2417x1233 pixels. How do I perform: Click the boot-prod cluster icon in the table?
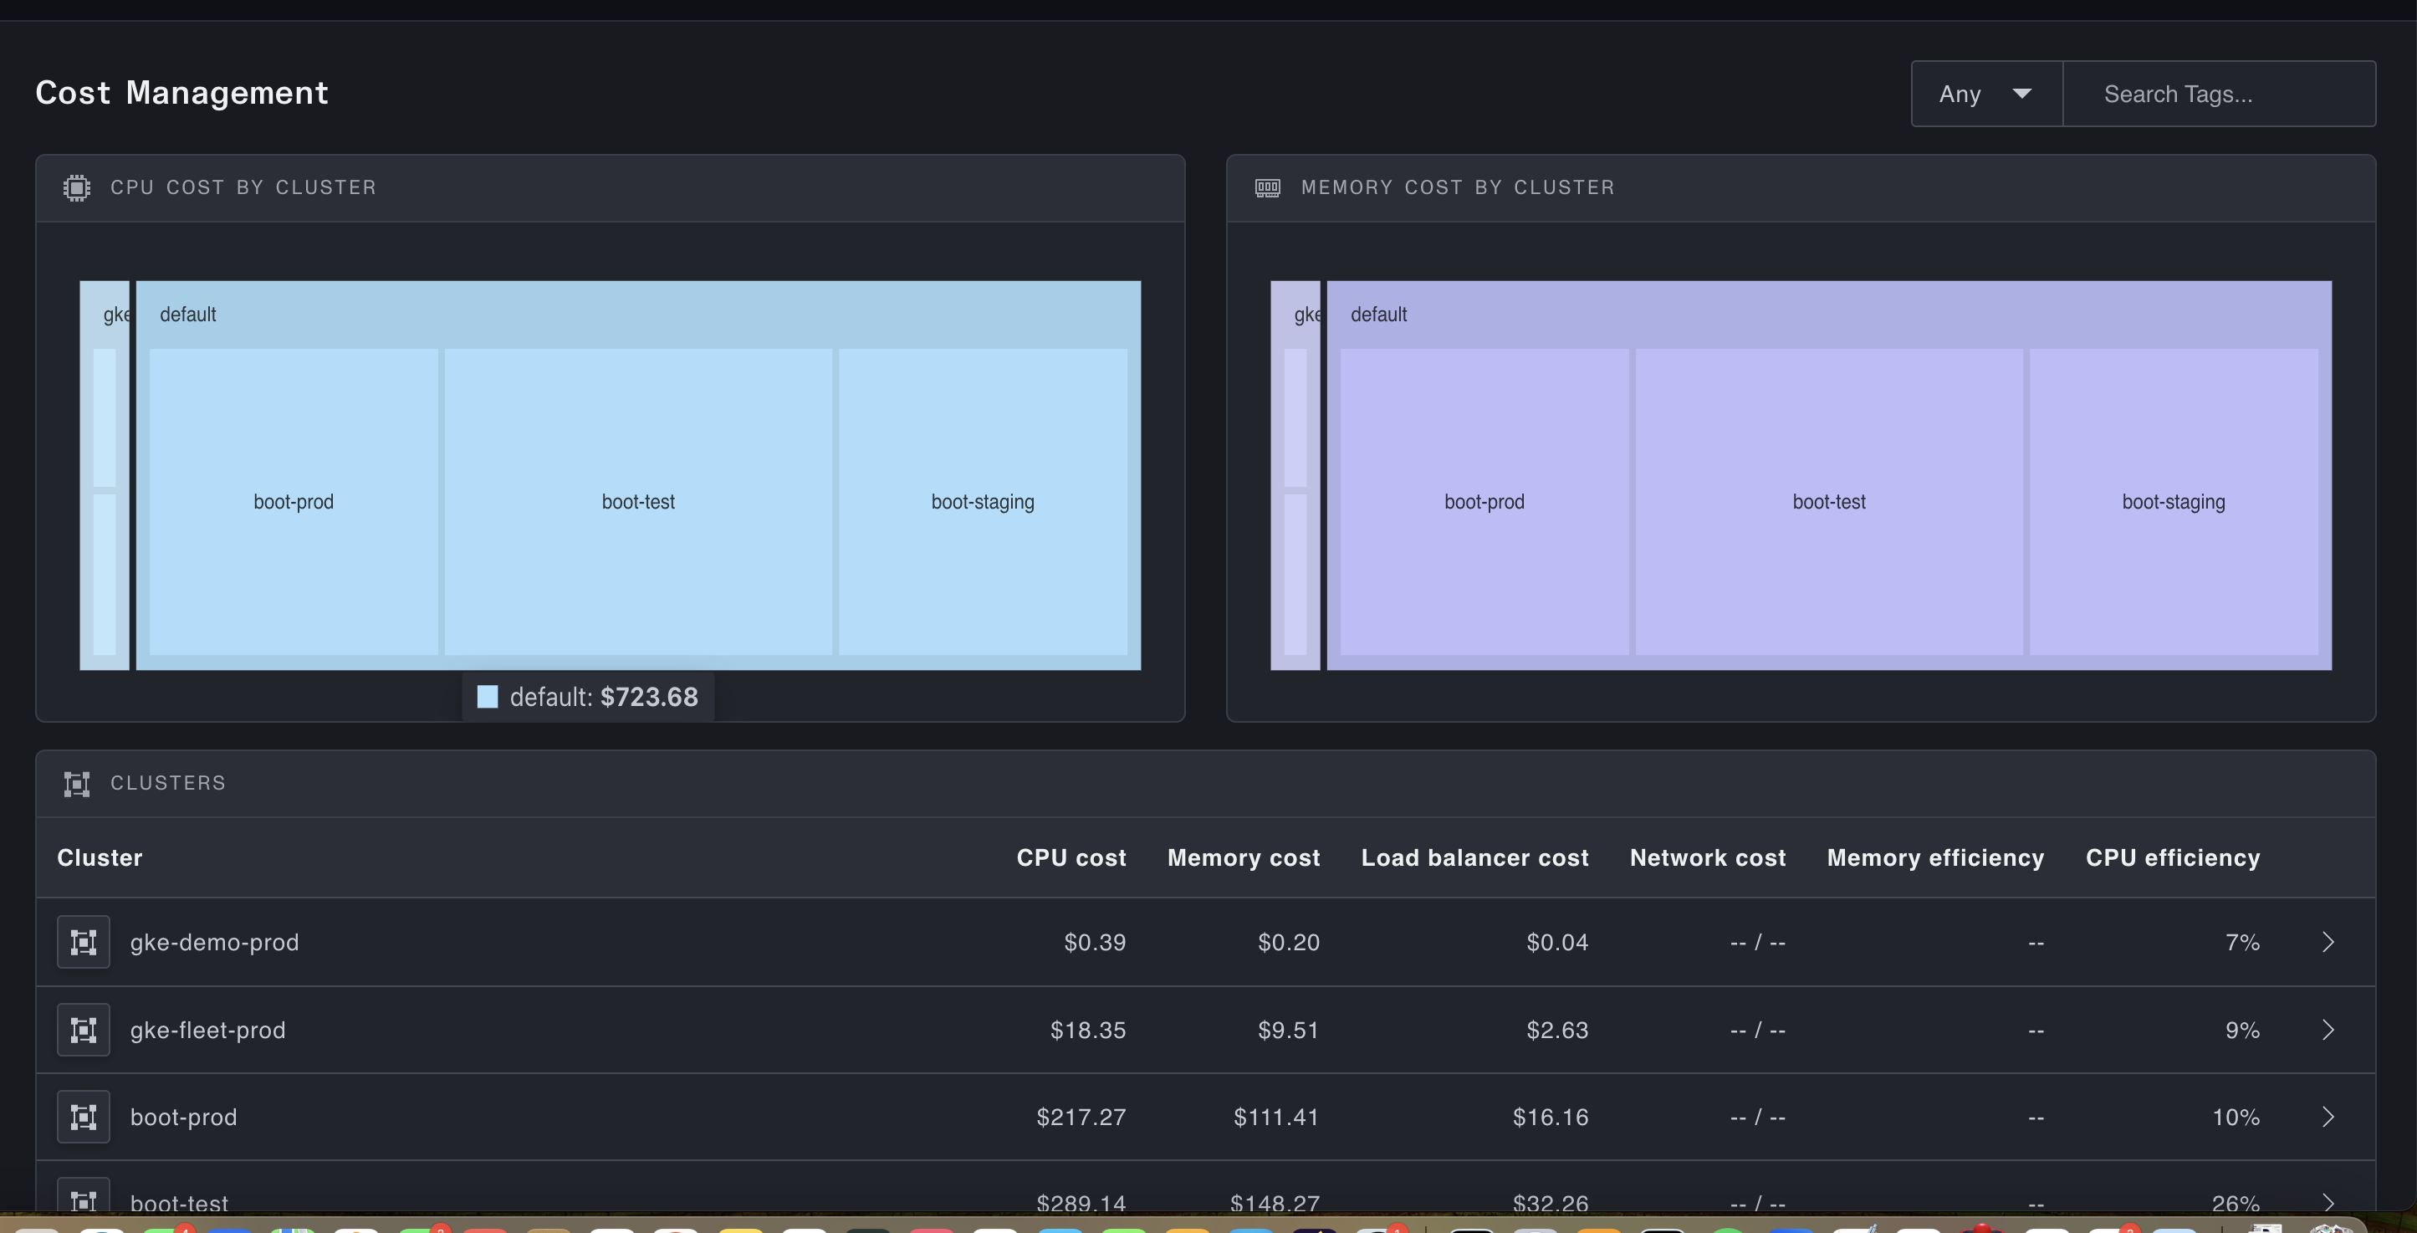pyautogui.click(x=84, y=1117)
